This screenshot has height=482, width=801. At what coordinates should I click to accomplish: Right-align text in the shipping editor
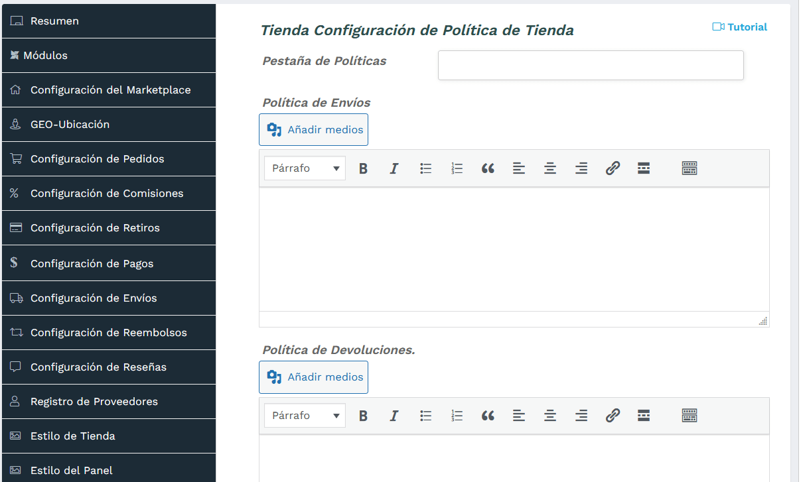tap(581, 168)
